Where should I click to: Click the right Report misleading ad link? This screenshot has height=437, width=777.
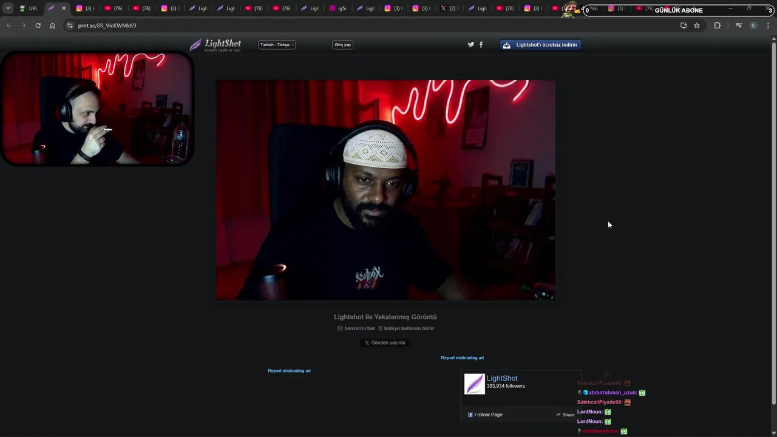(462, 357)
